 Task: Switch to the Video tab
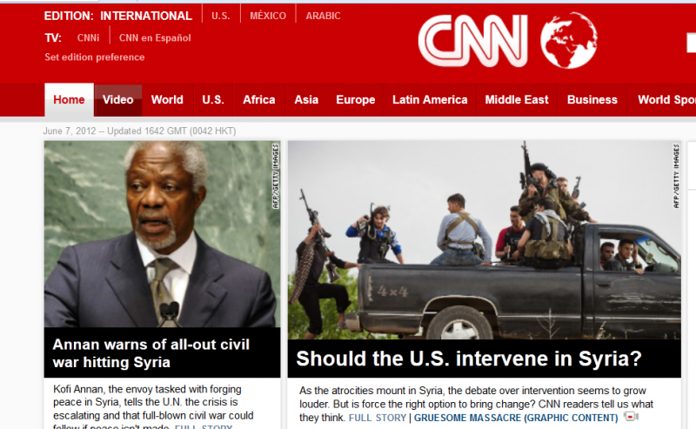point(118,100)
